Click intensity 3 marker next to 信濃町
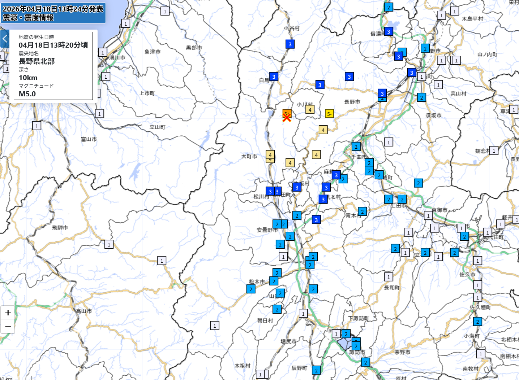Screen dimensions: 519x380 (389, 31)
